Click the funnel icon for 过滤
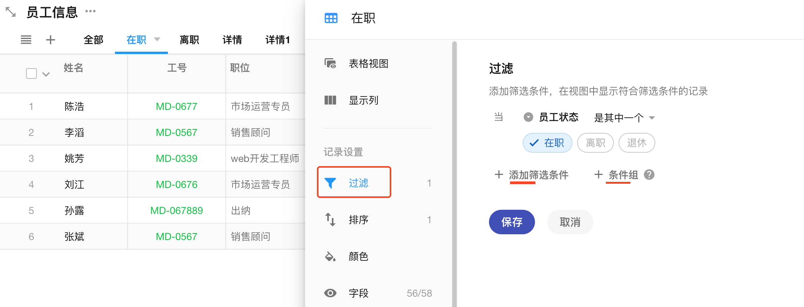804x307 pixels. (x=330, y=183)
